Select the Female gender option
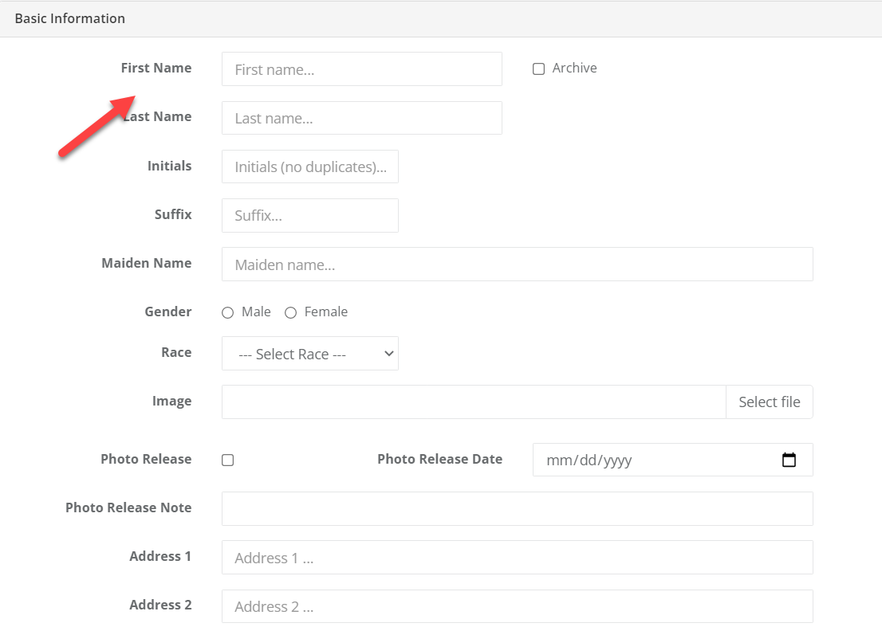The width and height of the screenshot is (882, 627). pyautogui.click(x=291, y=313)
